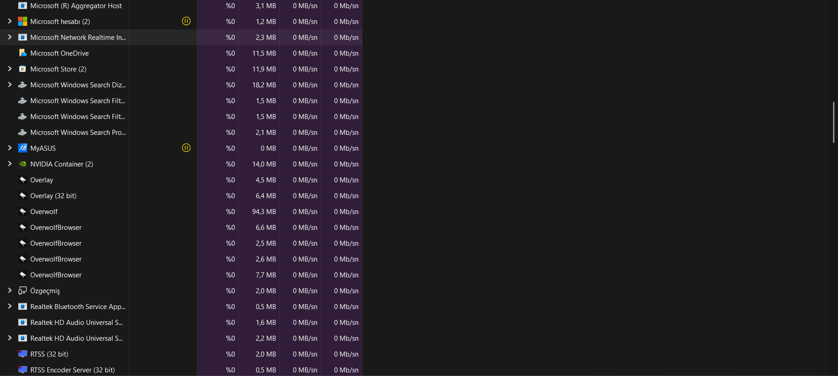Expand the Microsoft Windows Search Diz... row
Image resolution: width=838 pixels, height=376 pixels.
(10, 85)
